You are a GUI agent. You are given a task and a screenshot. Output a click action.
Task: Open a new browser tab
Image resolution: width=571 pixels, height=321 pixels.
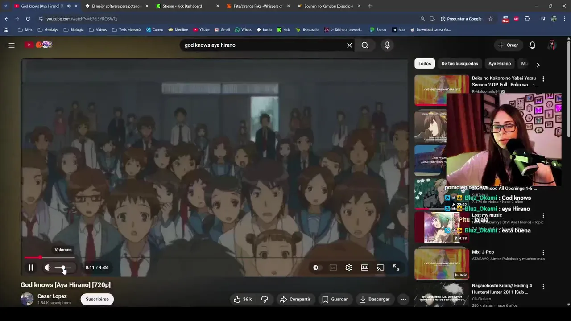click(x=370, y=6)
